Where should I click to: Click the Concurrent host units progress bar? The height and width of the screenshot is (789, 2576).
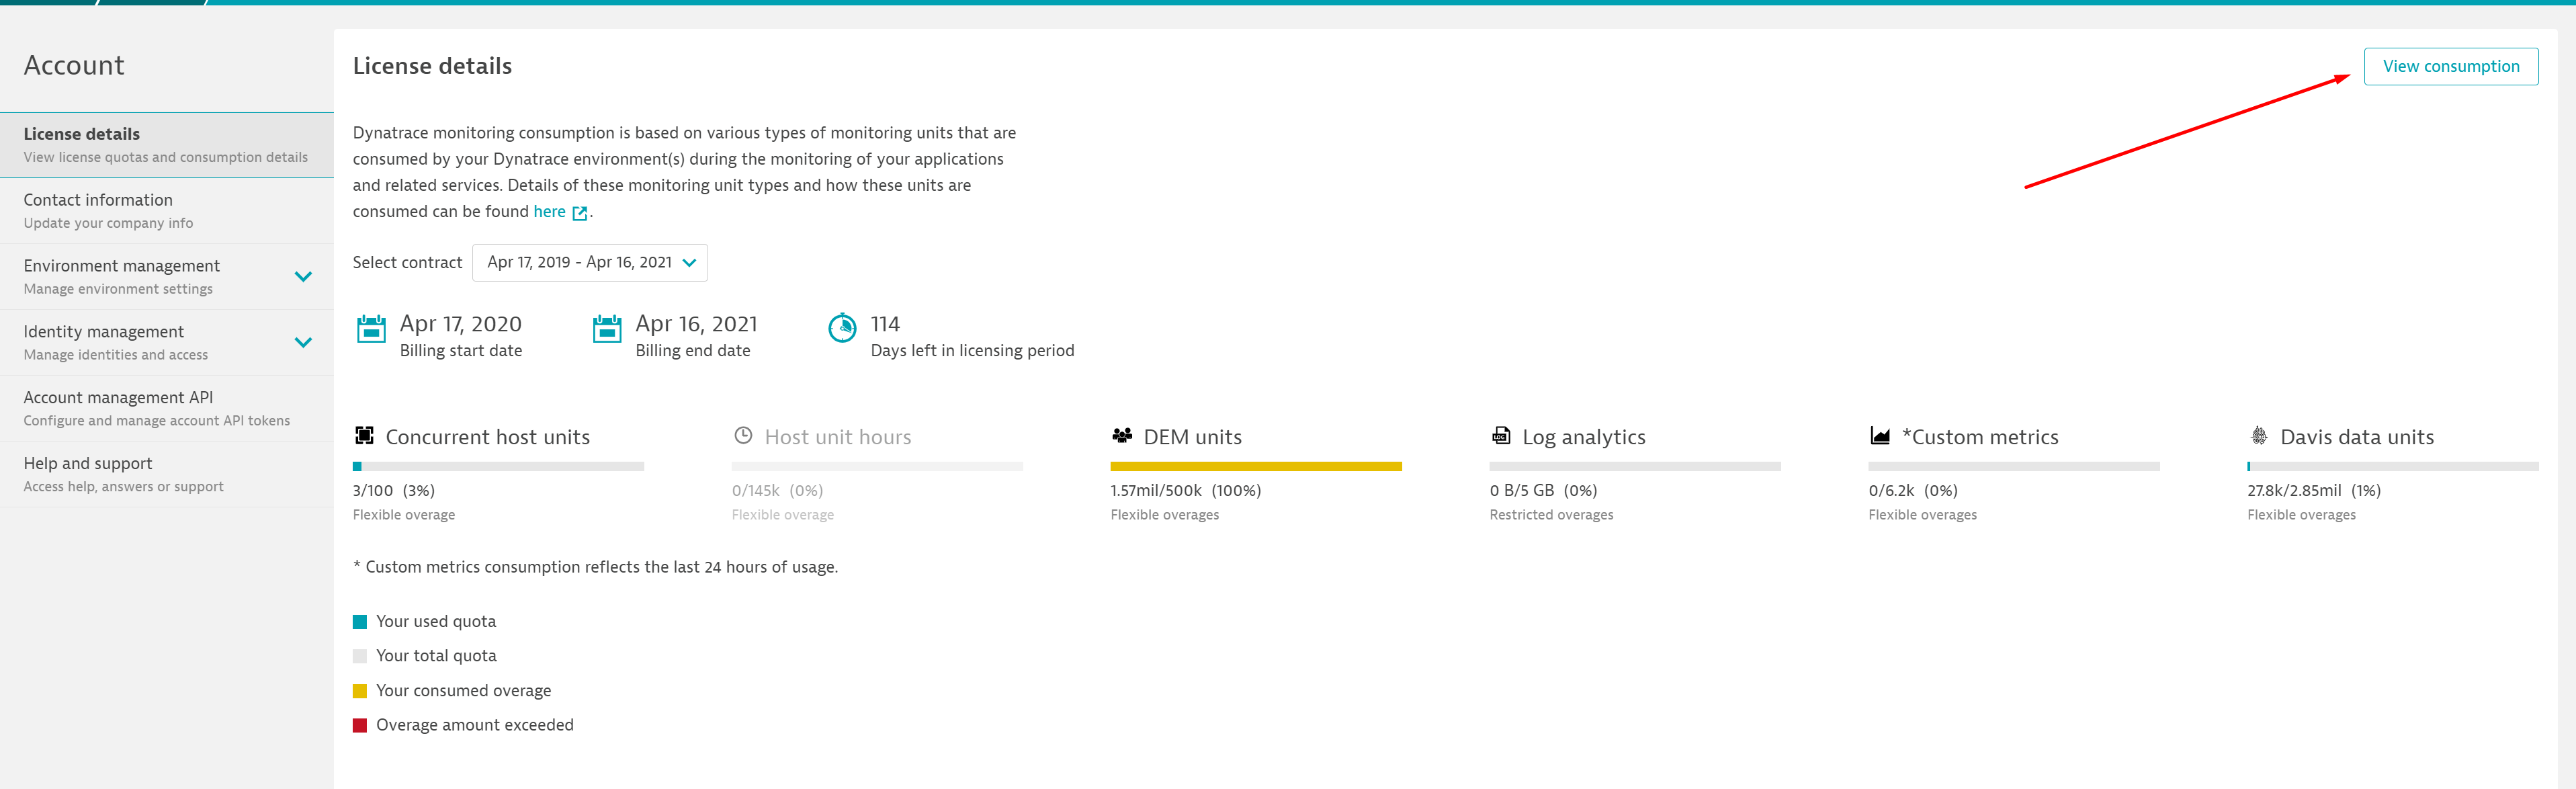(498, 466)
